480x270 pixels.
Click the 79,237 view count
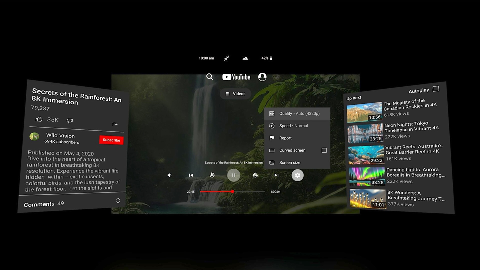click(40, 108)
